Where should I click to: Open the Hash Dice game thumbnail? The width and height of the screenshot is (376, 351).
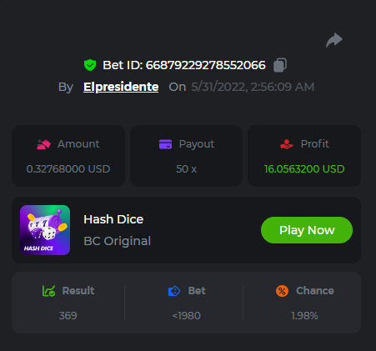(x=45, y=230)
